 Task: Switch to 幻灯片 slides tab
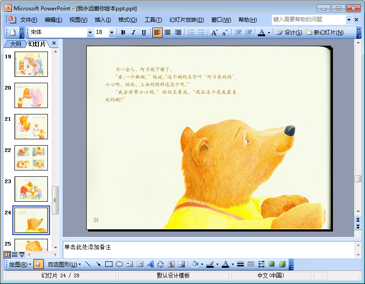37,44
